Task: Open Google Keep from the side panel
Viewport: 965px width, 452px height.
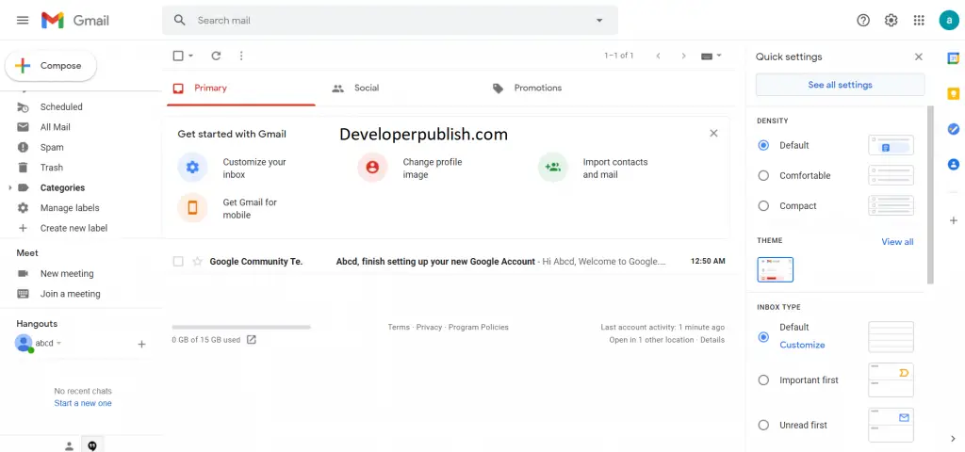Action: tap(954, 93)
